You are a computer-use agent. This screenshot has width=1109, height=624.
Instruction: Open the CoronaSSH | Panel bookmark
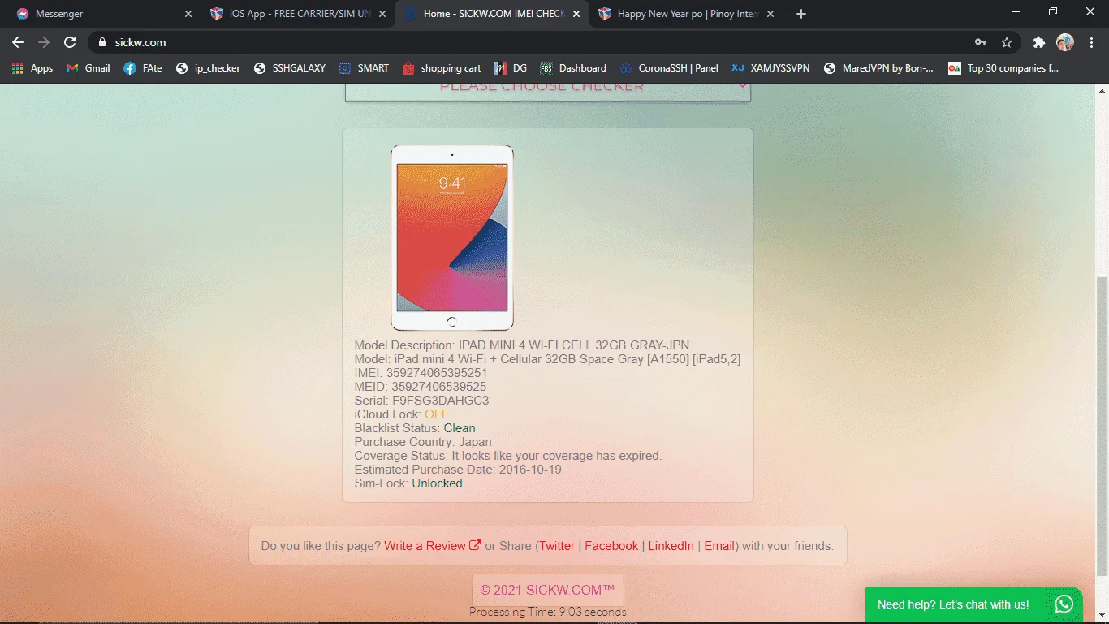click(669, 68)
